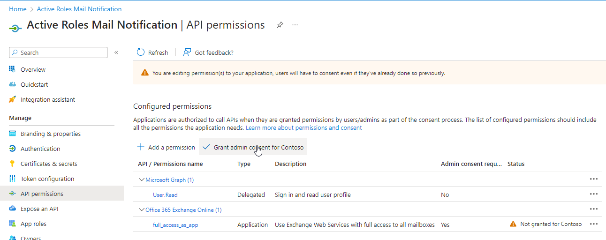Click the warning icon in the notice banner

[145, 73]
